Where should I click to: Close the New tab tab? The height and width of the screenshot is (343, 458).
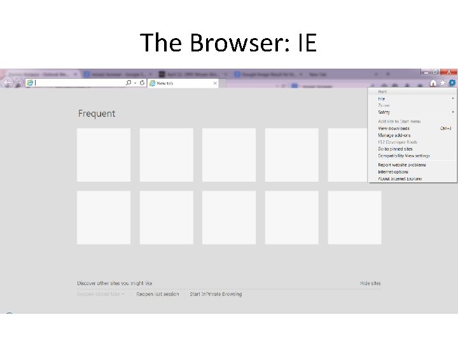215,83
